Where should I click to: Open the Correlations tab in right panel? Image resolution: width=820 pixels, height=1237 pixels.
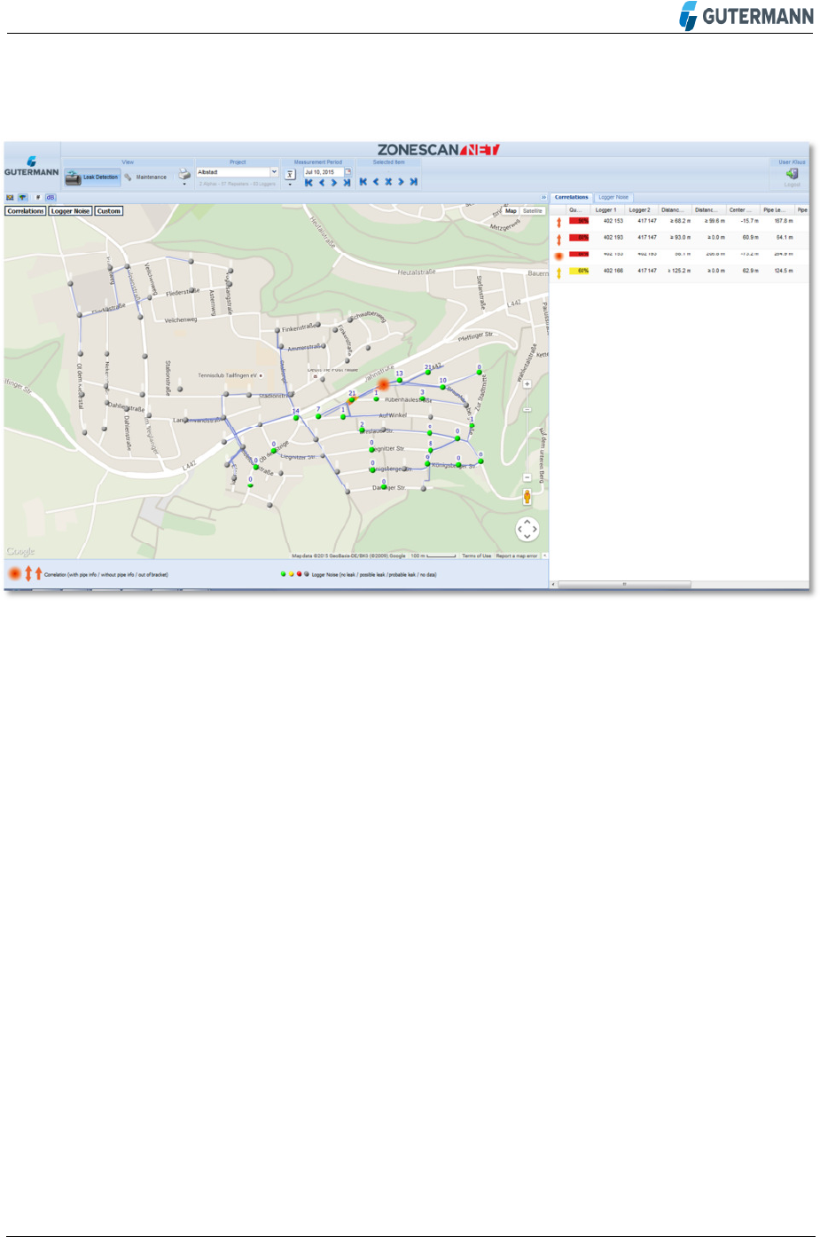pyautogui.click(x=572, y=197)
